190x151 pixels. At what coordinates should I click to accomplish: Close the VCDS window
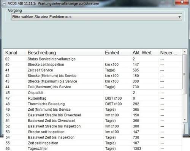tap(182, 2)
